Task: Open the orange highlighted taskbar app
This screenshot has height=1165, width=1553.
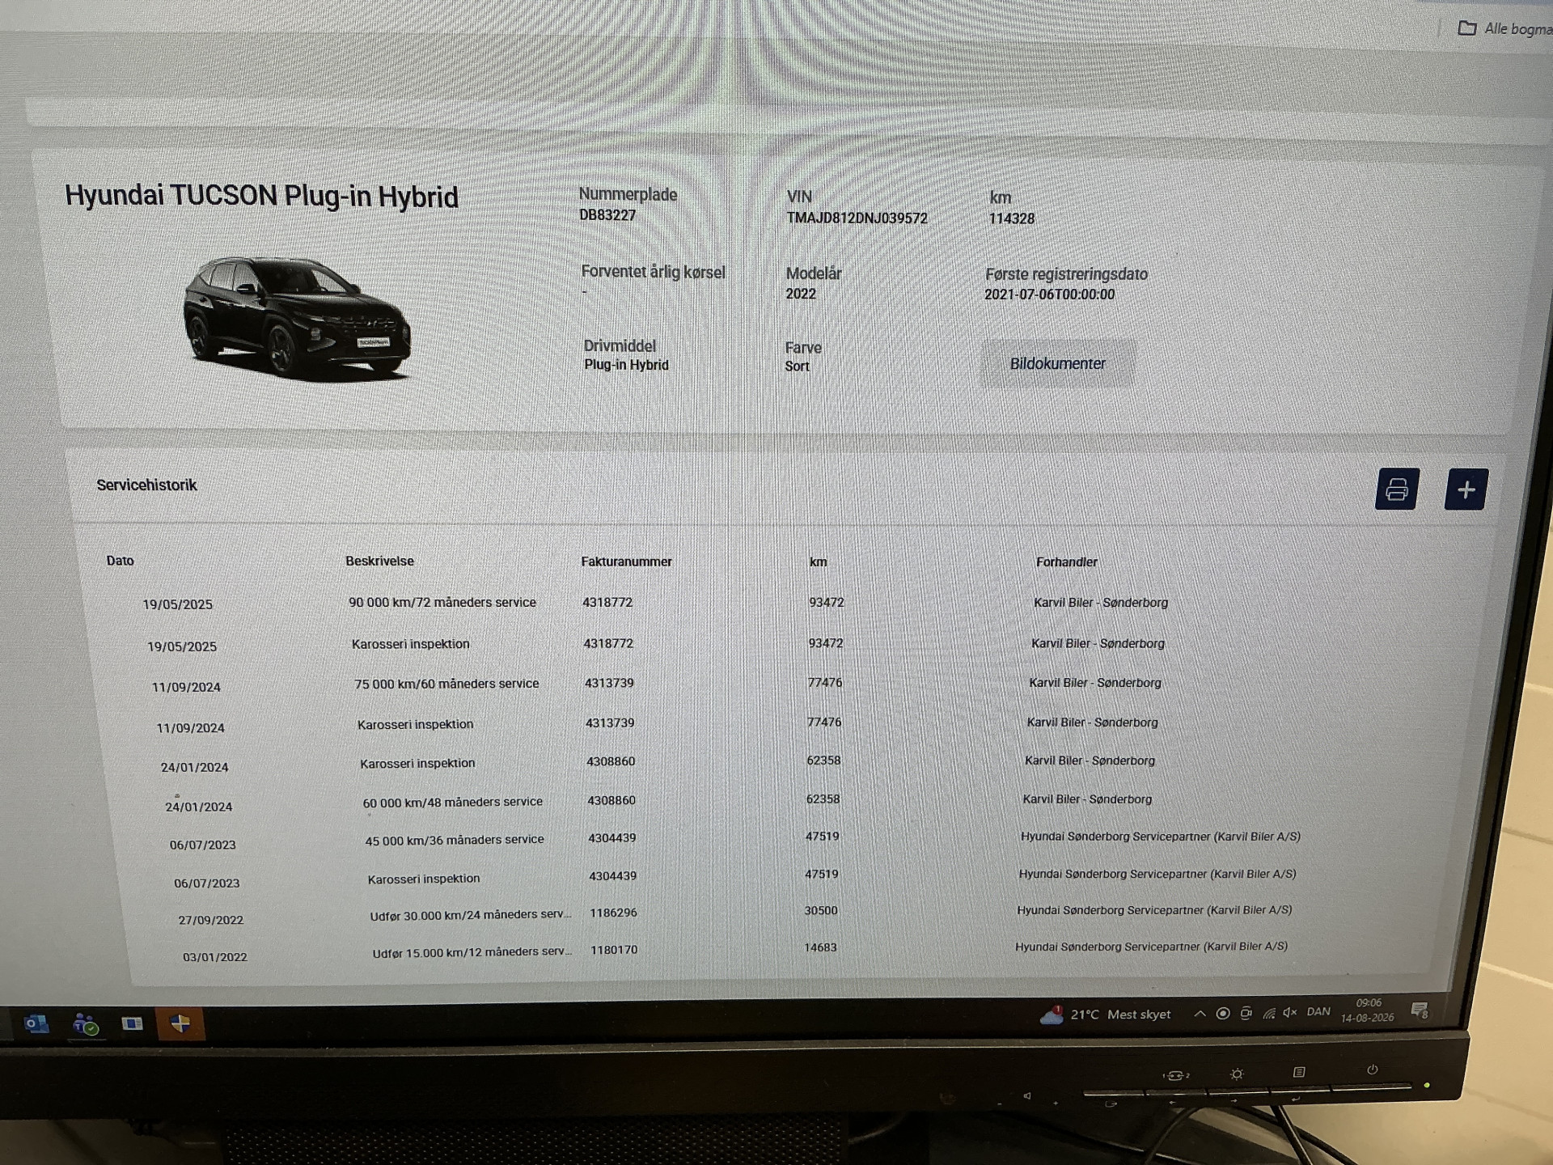Action: 180,1023
